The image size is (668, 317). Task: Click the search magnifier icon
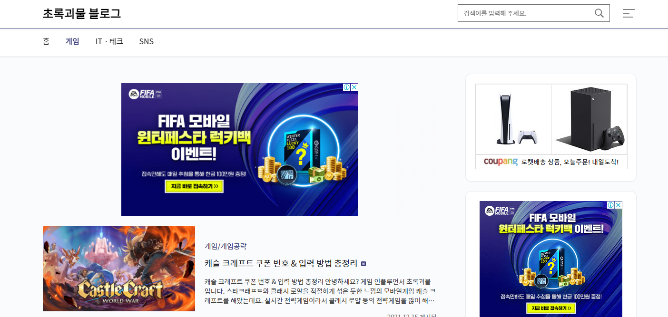tap(599, 13)
